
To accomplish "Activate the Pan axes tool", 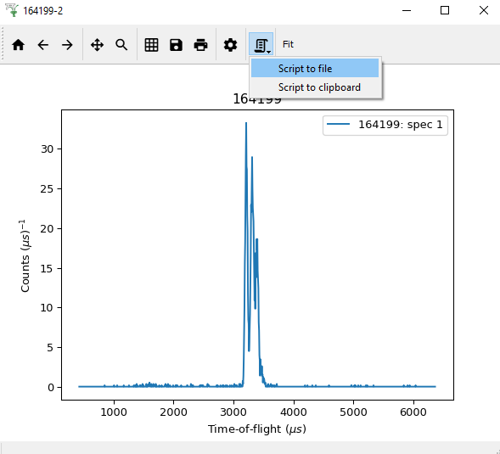I will tap(97, 45).
